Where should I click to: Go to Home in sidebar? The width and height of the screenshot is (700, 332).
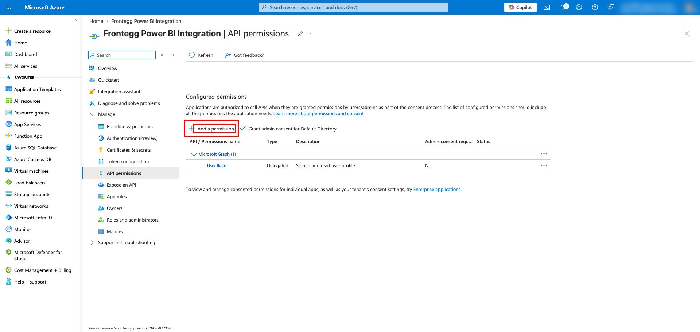tap(20, 43)
